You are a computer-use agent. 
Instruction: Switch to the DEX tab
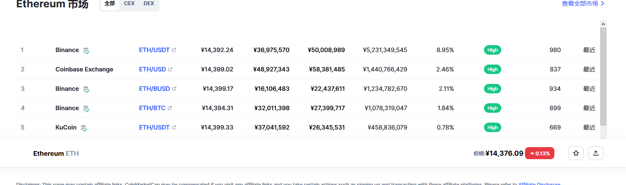pos(149,3)
